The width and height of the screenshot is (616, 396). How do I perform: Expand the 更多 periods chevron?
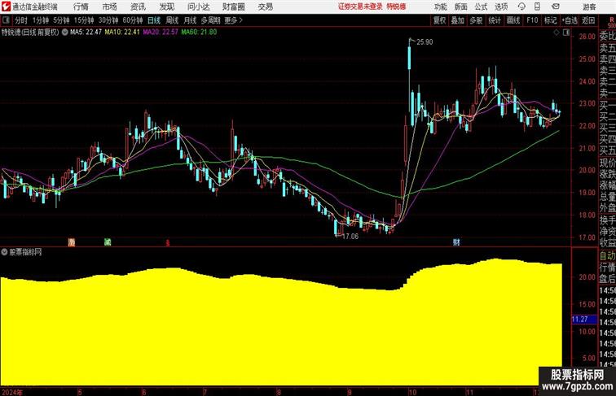(x=241, y=20)
